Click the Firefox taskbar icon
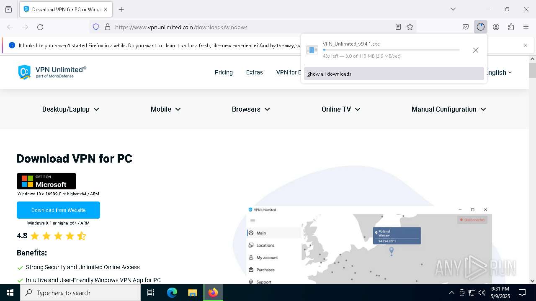Viewport: 536px width, 301px height. 213,293
